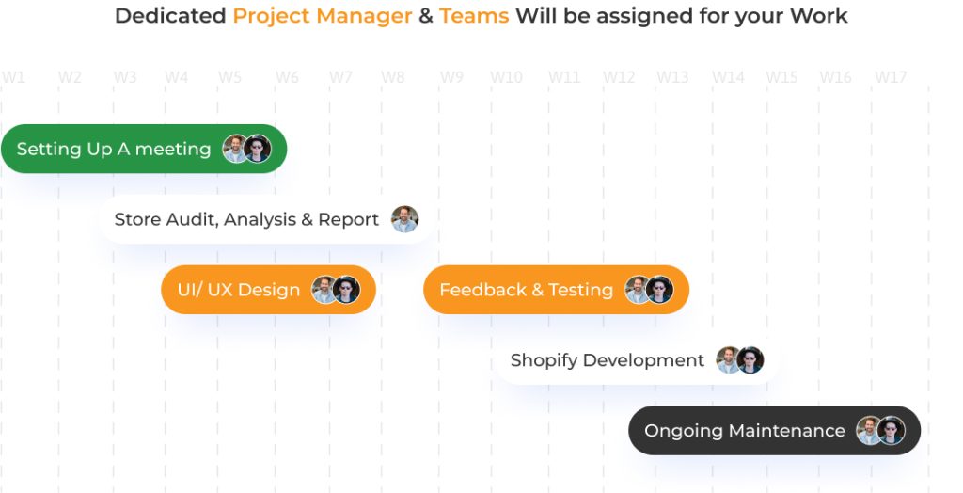Open the UI/ UX Design task bar
This screenshot has height=493, width=963.
click(239, 290)
